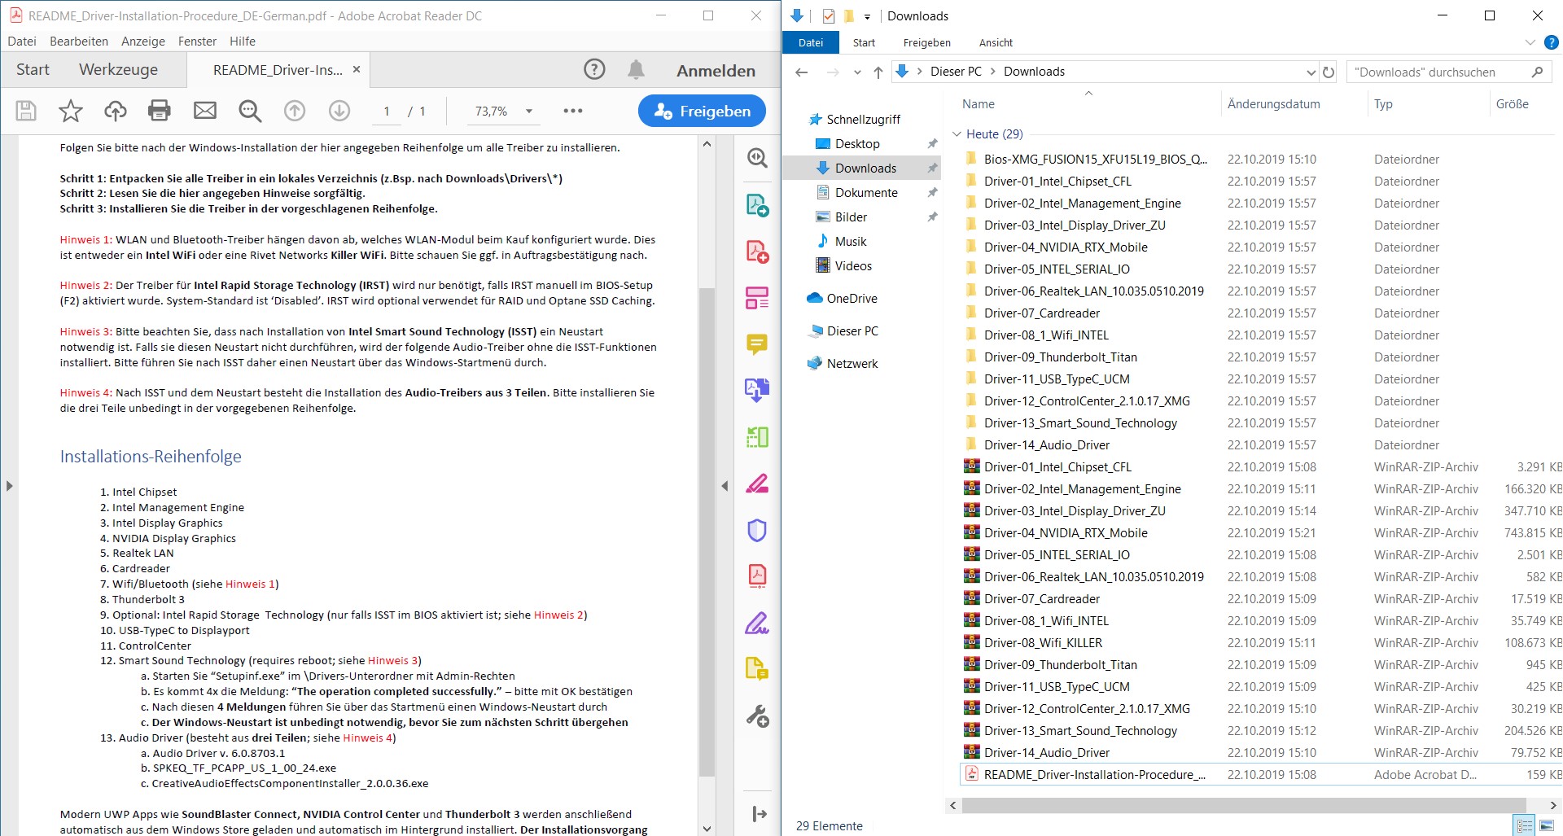Open the Freigeben ribbon tab in Explorer

pos(926,42)
